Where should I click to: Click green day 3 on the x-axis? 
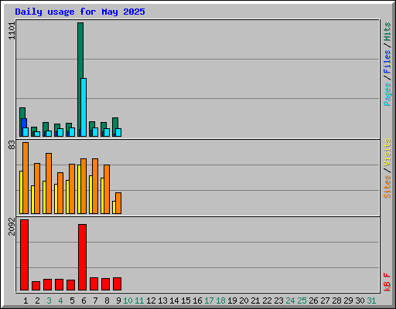(x=49, y=301)
